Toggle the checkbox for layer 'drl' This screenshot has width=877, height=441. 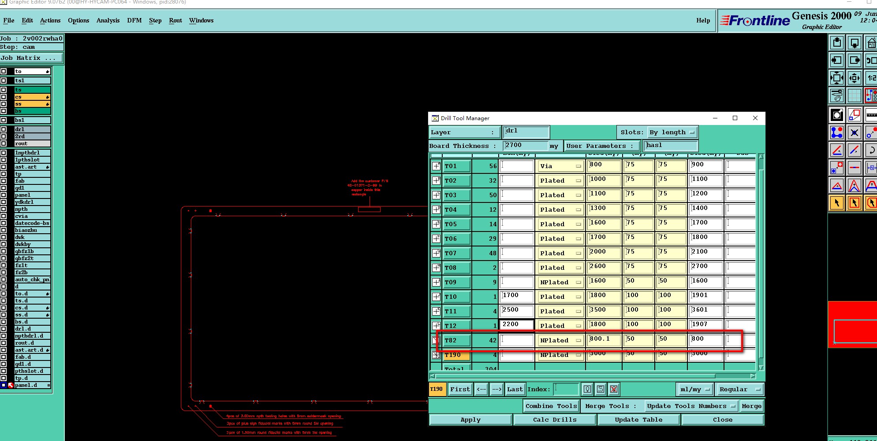[4, 129]
